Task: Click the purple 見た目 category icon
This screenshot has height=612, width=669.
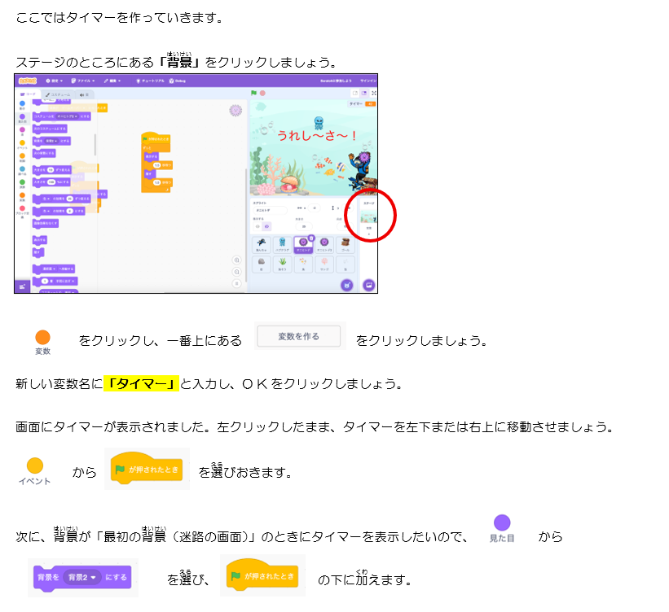Action: pos(502,523)
